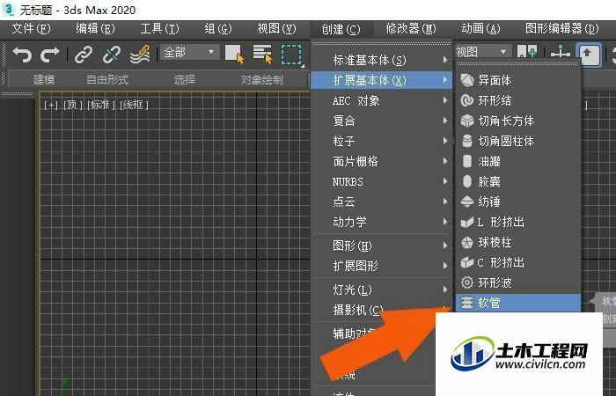Select the Bind to Space Warp icon
Viewport: 616px width, 396px height.
pos(140,55)
